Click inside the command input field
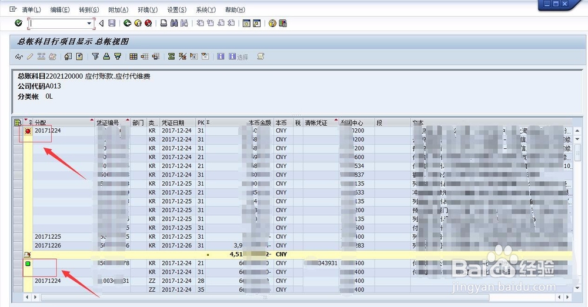The image size is (588, 307). (x=58, y=24)
